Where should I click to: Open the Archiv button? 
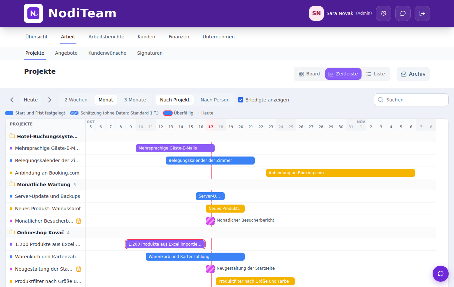[413, 74]
